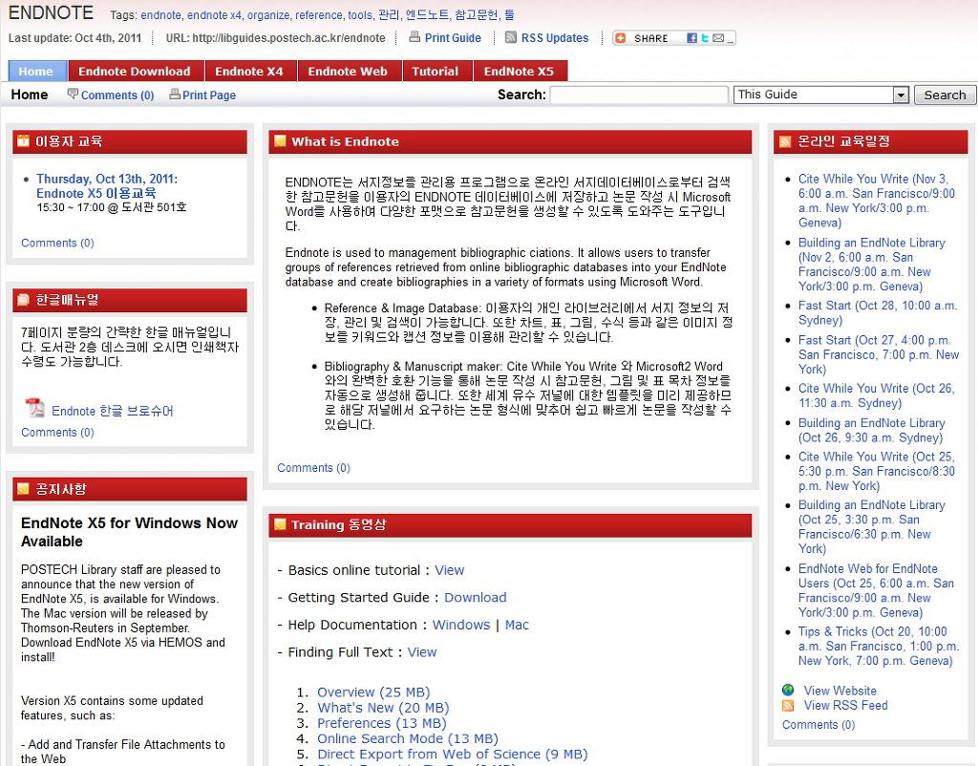Open Comments (0) under 온라인 교육일정

click(x=819, y=725)
